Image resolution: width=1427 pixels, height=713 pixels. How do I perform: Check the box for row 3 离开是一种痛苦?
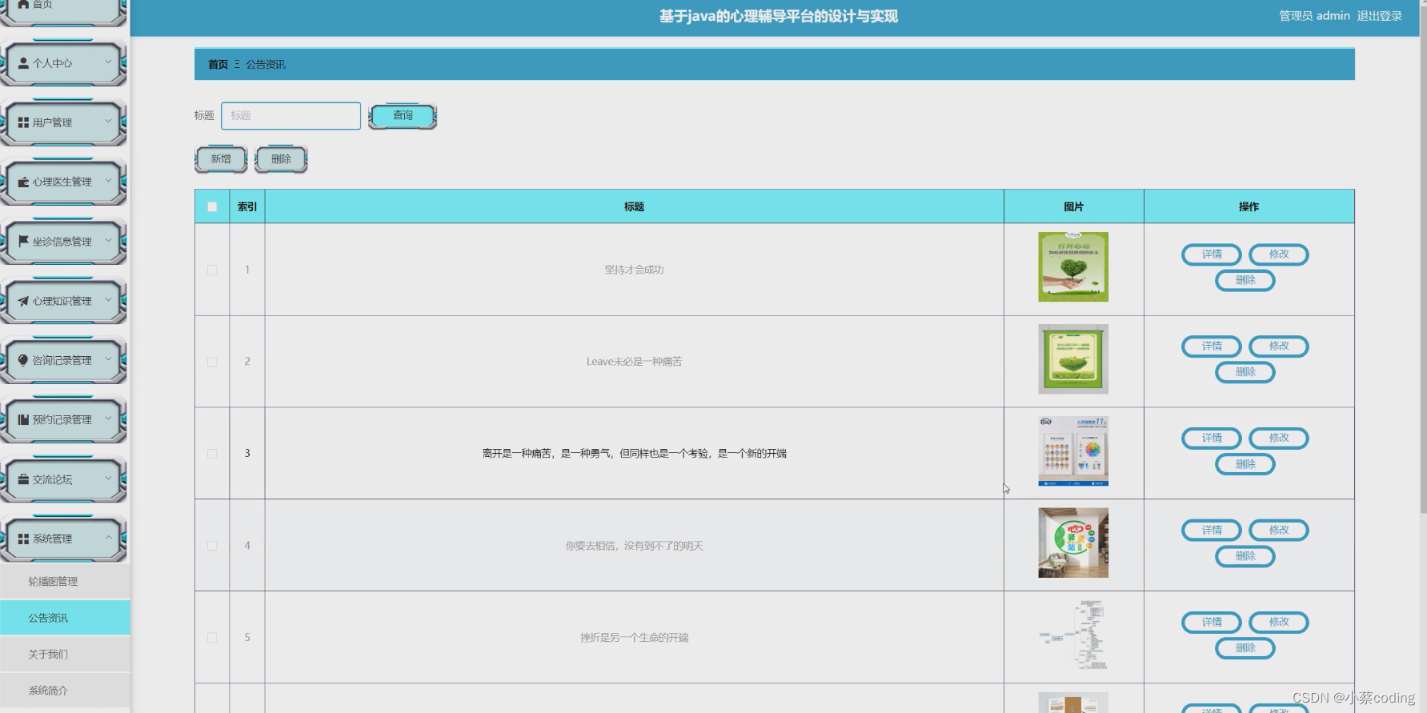[x=212, y=454]
